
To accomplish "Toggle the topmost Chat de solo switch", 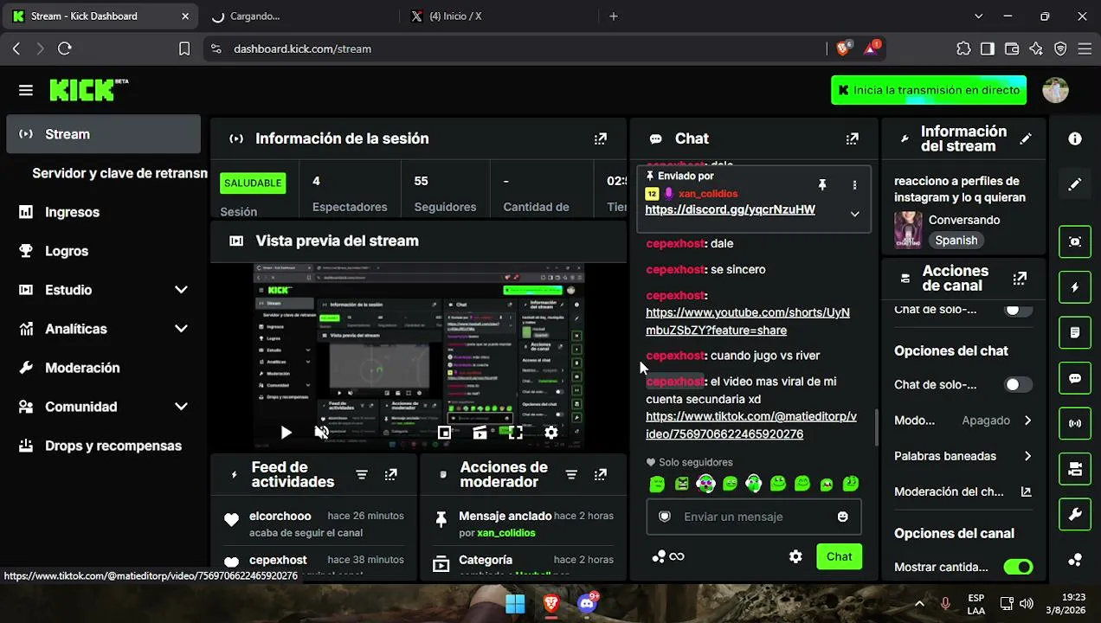I will coord(1018,310).
